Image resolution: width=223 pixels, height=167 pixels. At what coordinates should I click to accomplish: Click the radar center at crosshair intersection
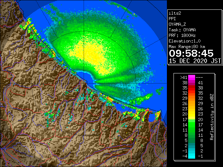[84, 83]
